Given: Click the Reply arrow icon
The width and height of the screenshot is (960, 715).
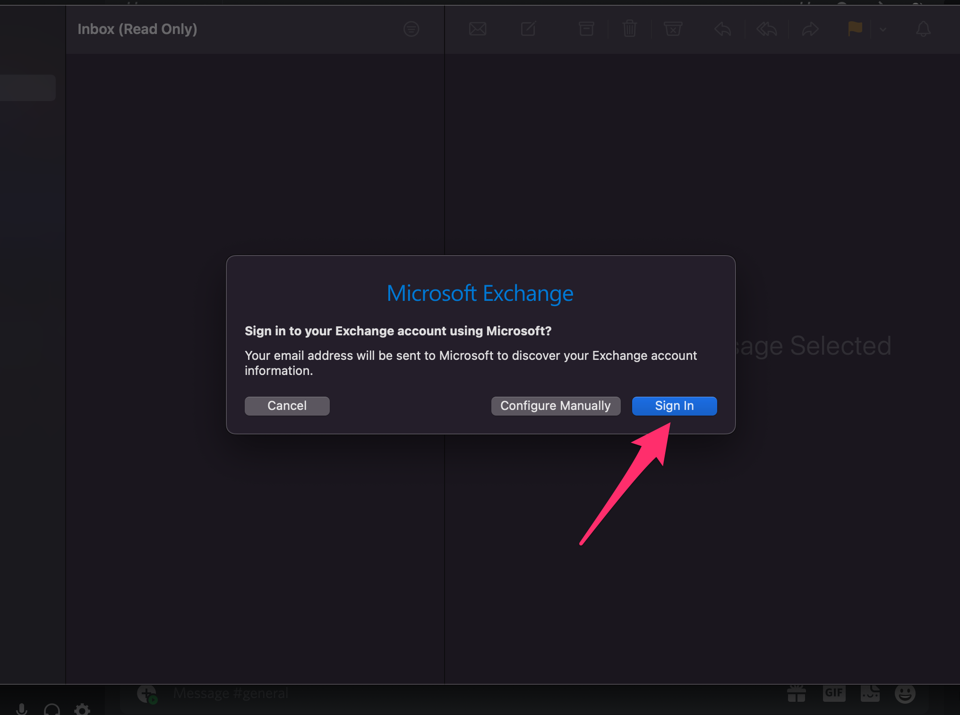Looking at the screenshot, I should coord(723,29).
